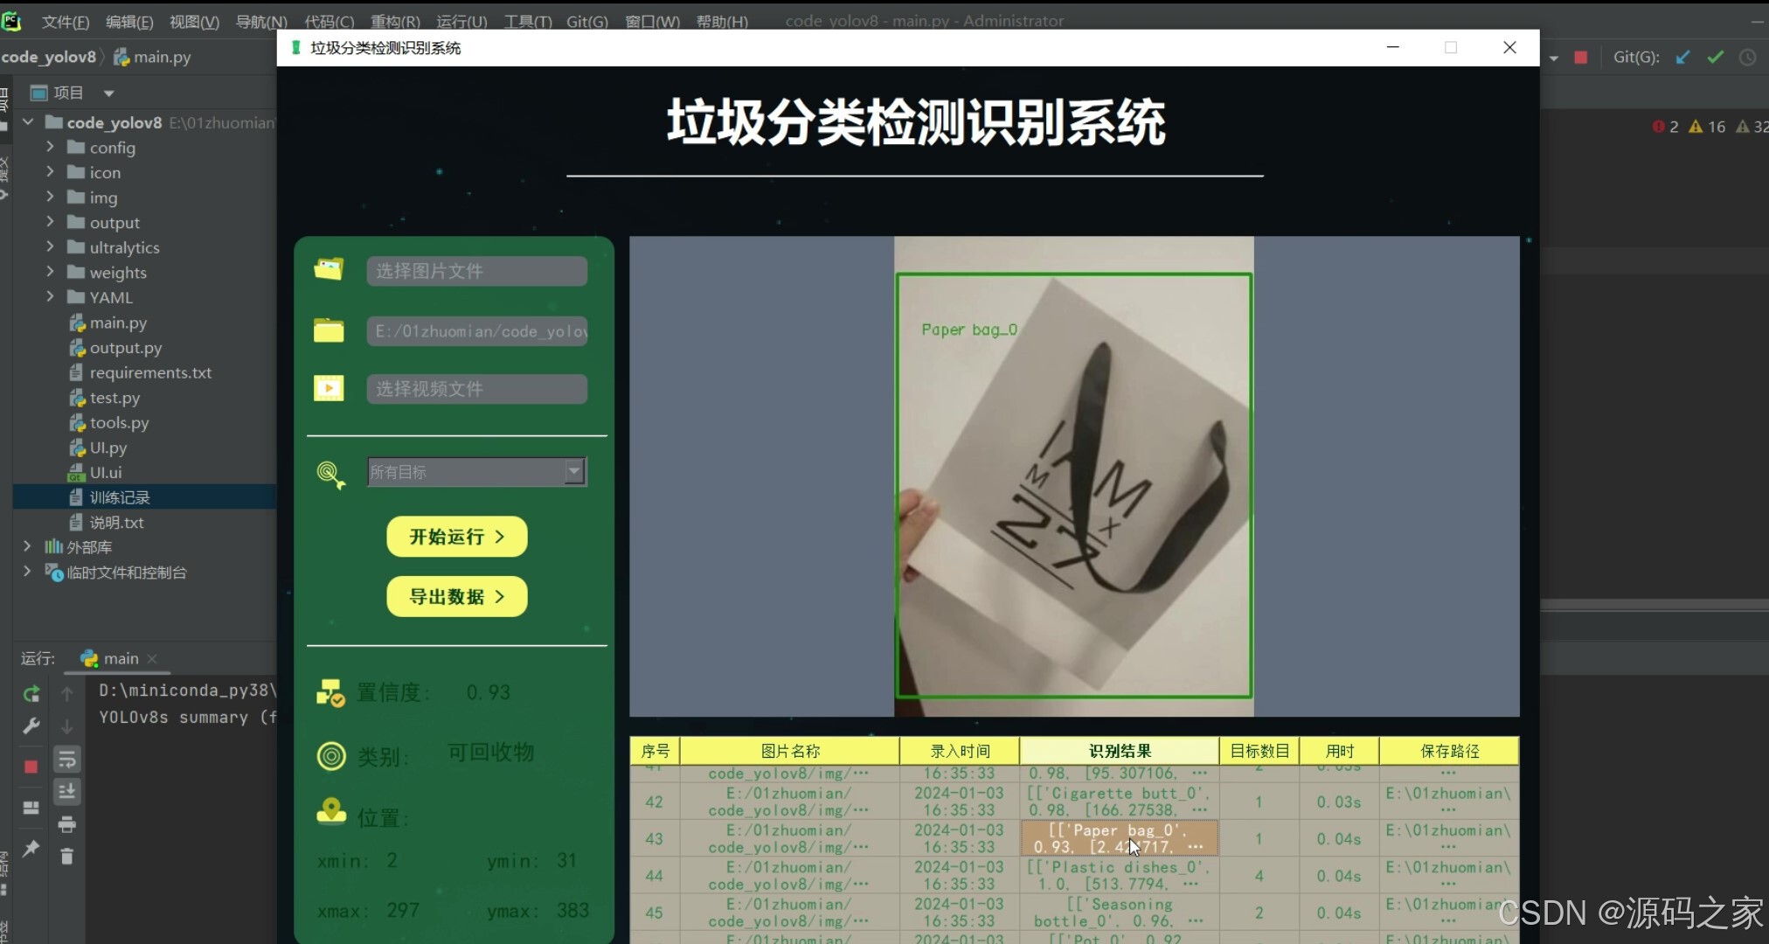
Task: Click the location pin icon
Action: click(x=331, y=811)
